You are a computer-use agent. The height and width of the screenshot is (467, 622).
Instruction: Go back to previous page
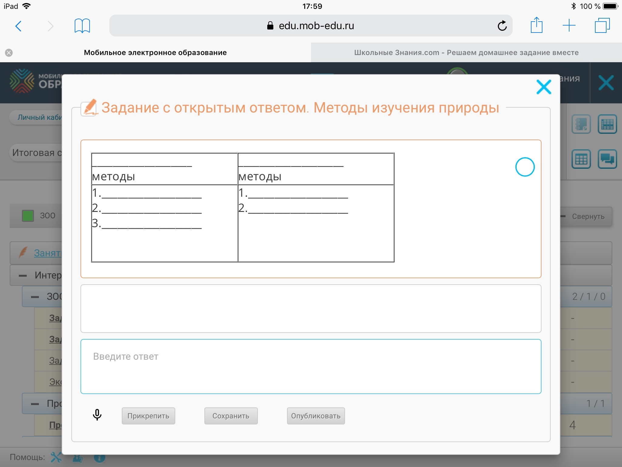pyautogui.click(x=19, y=26)
